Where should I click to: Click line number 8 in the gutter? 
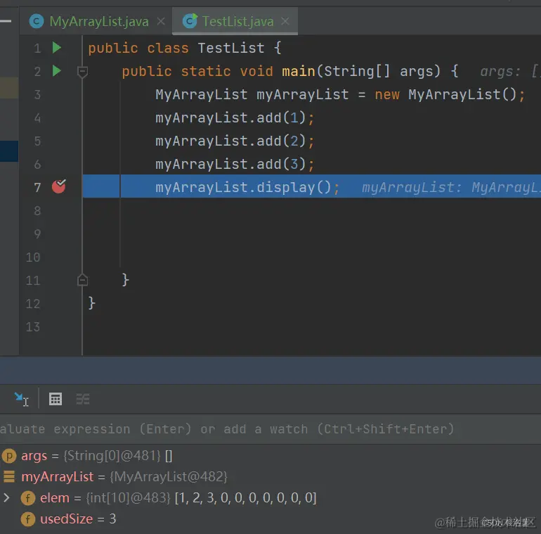tap(37, 210)
